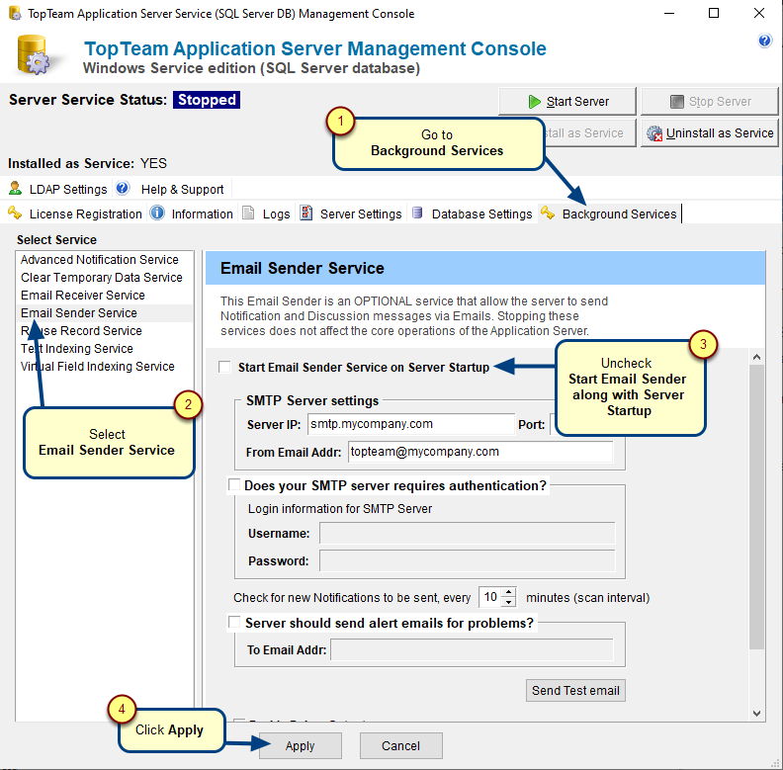Click the Information tab's blue info icon
Screen dimensions: 783x770
point(157,213)
